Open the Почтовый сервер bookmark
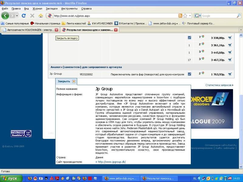 click(x=199, y=24)
